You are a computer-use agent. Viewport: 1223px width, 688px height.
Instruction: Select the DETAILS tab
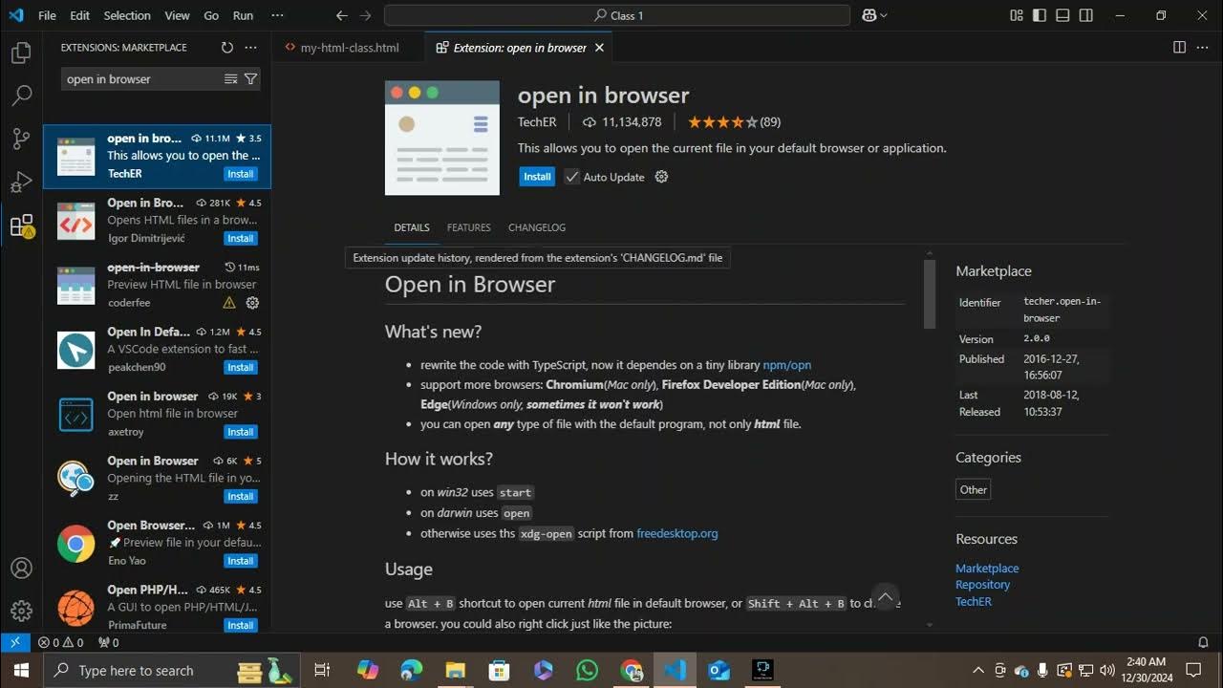coord(412,227)
